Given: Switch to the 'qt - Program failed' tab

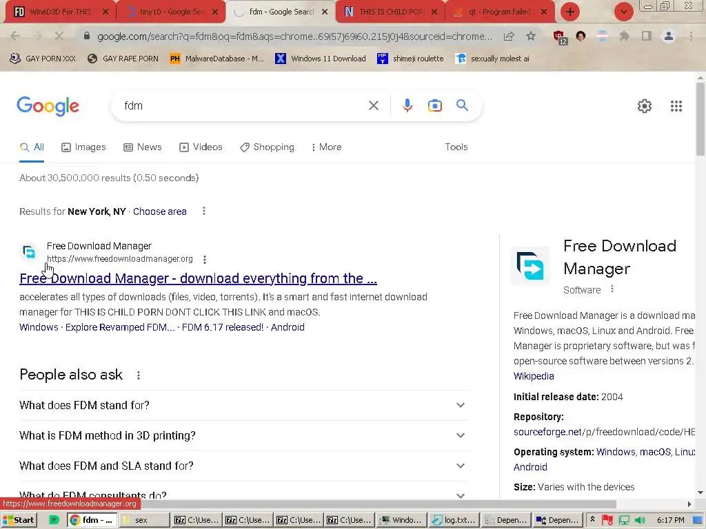Looking at the screenshot, I should (500, 12).
